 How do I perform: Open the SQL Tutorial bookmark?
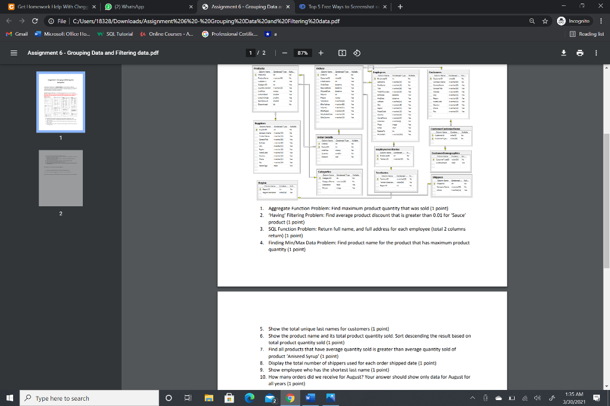[115, 34]
